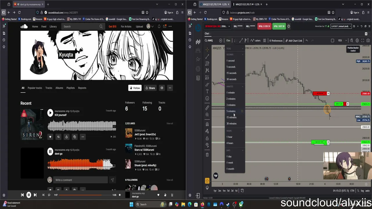Write a comment on 'dont go'
The image size is (372, 209).
pyautogui.click(x=81, y=180)
